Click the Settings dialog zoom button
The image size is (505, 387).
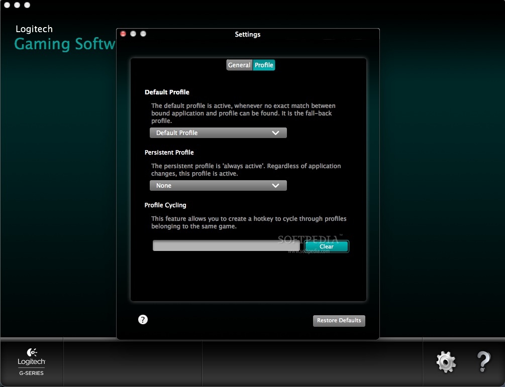tap(143, 34)
